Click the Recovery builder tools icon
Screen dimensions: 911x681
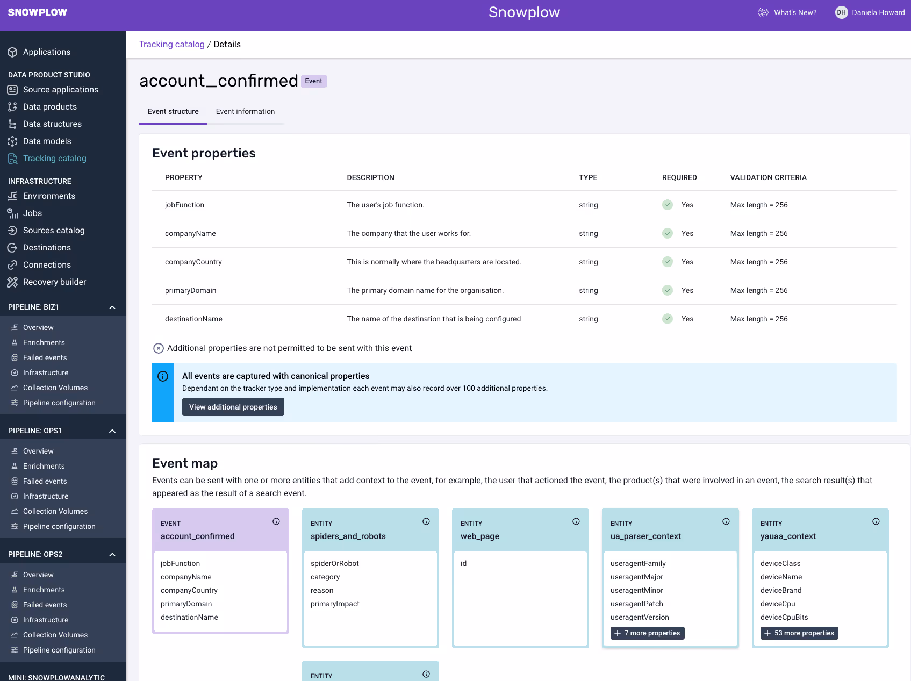[12, 282]
